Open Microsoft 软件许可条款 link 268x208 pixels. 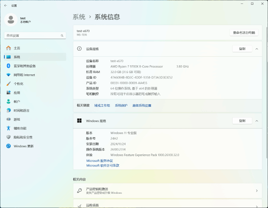(103, 166)
